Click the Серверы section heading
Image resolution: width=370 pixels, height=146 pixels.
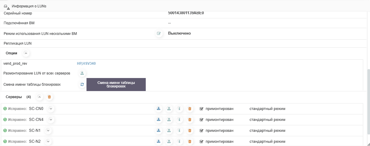(14, 97)
